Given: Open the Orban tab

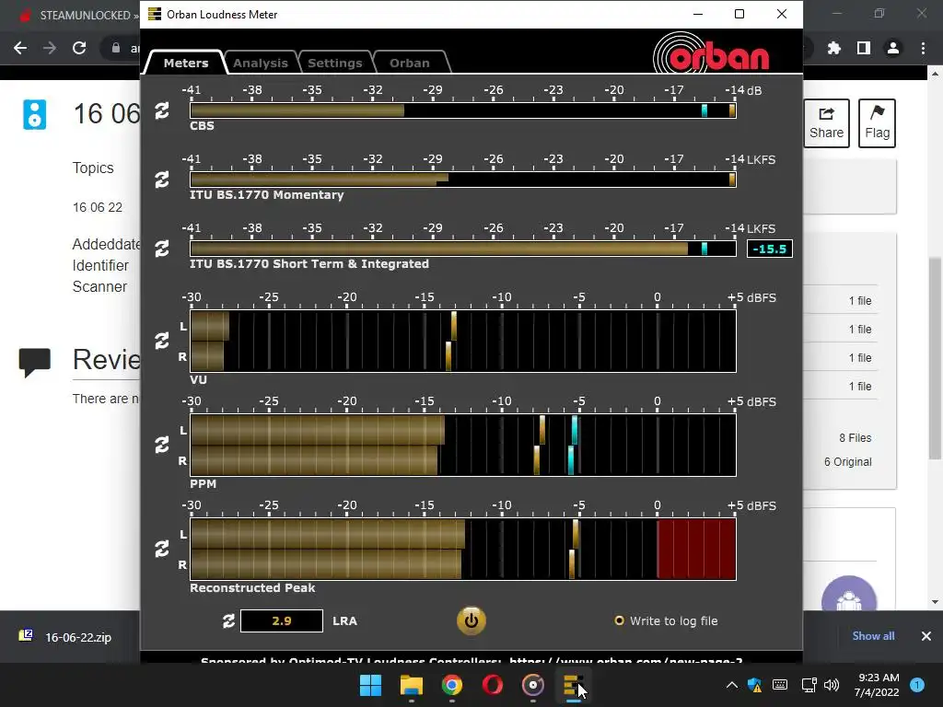Looking at the screenshot, I should point(410,63).
